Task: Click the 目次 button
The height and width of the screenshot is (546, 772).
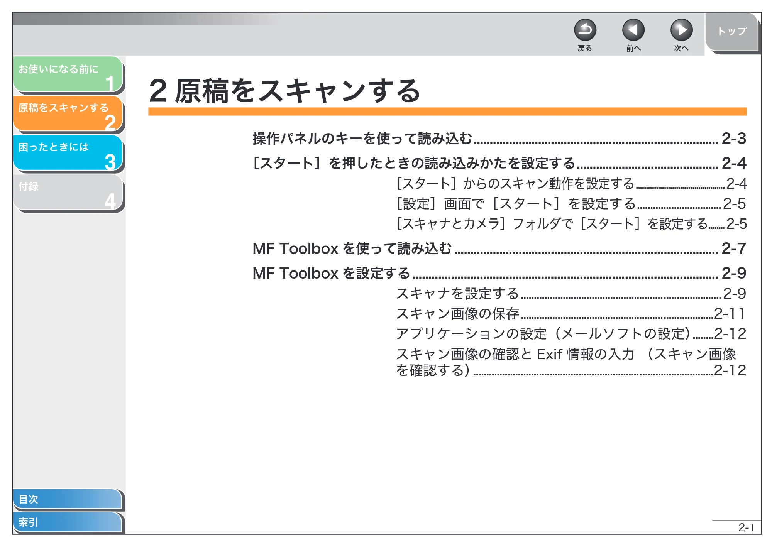Action: tap(68, 499)
